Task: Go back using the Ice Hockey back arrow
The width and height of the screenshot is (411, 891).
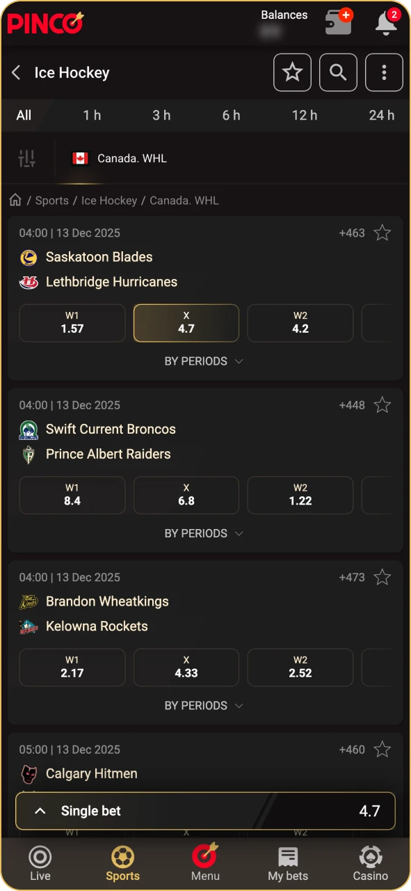Action: (15, 72)
